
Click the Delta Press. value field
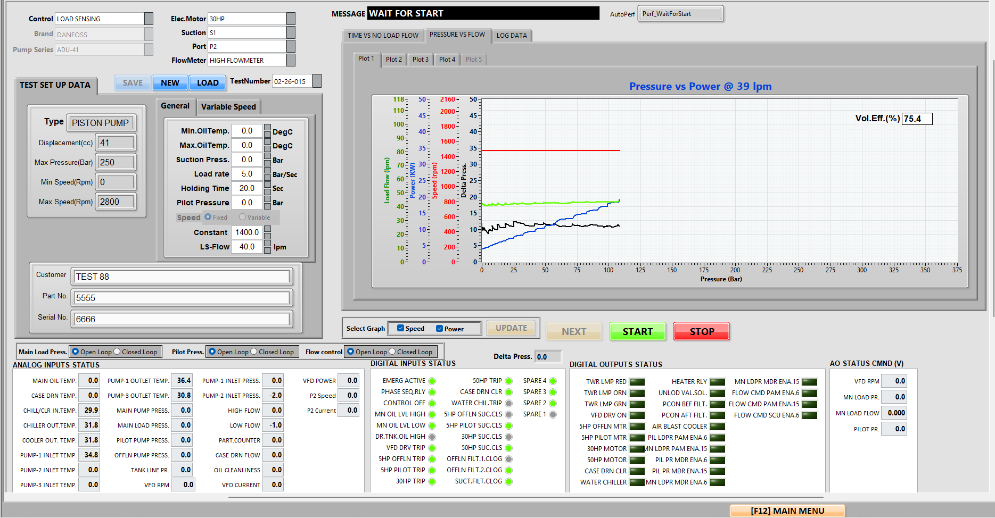point(548,357)
